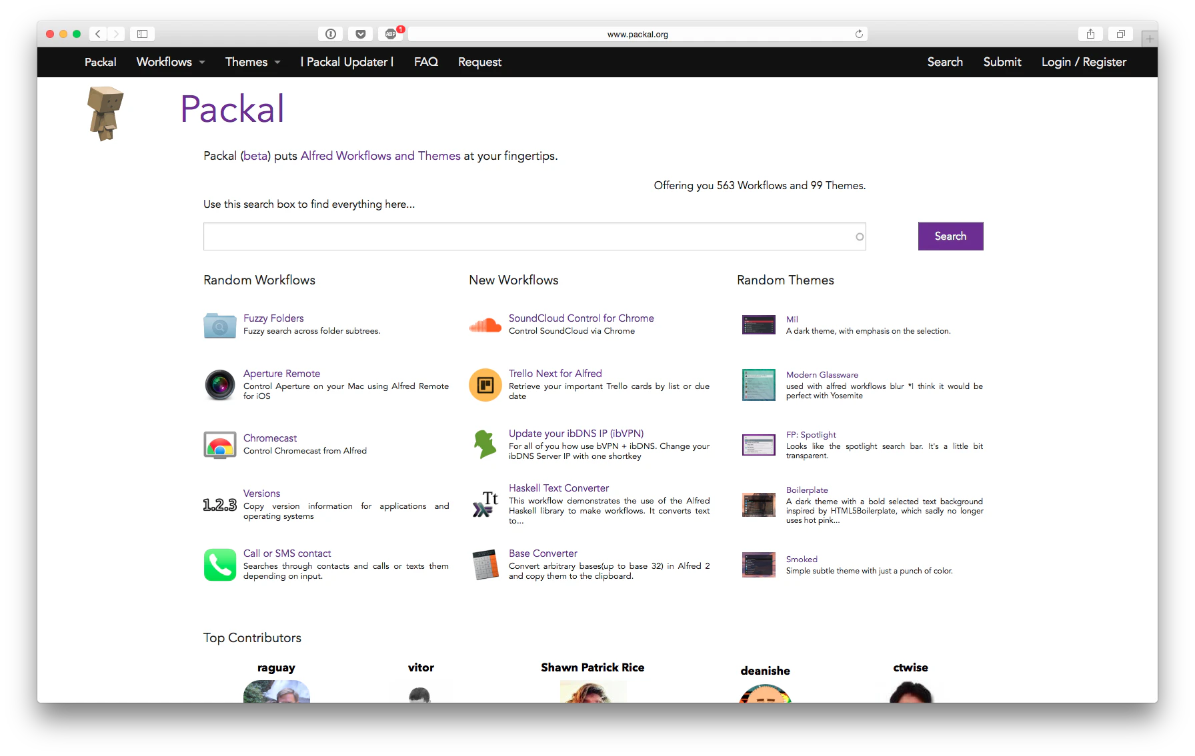Screen dimensions: 1195x756
Task: Show the Safari sidebar
Action: pos(142,34)
